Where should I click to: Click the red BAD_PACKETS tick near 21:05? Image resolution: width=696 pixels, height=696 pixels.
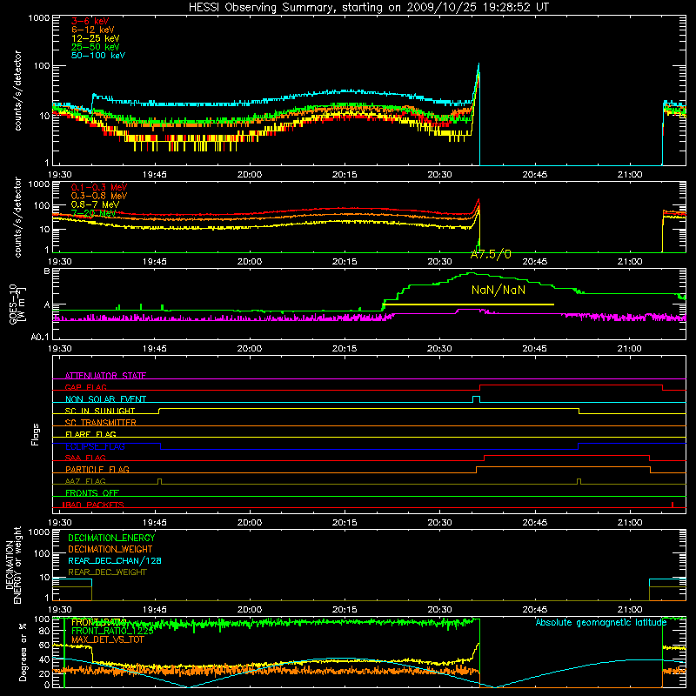tap(673, 505)
